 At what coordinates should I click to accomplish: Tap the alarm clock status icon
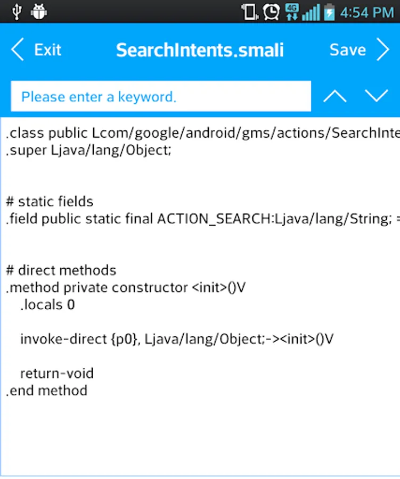tap(271, 12)
